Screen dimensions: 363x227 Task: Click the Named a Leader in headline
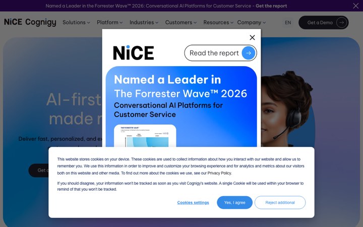pyautogui.click(x=167, y=80)
